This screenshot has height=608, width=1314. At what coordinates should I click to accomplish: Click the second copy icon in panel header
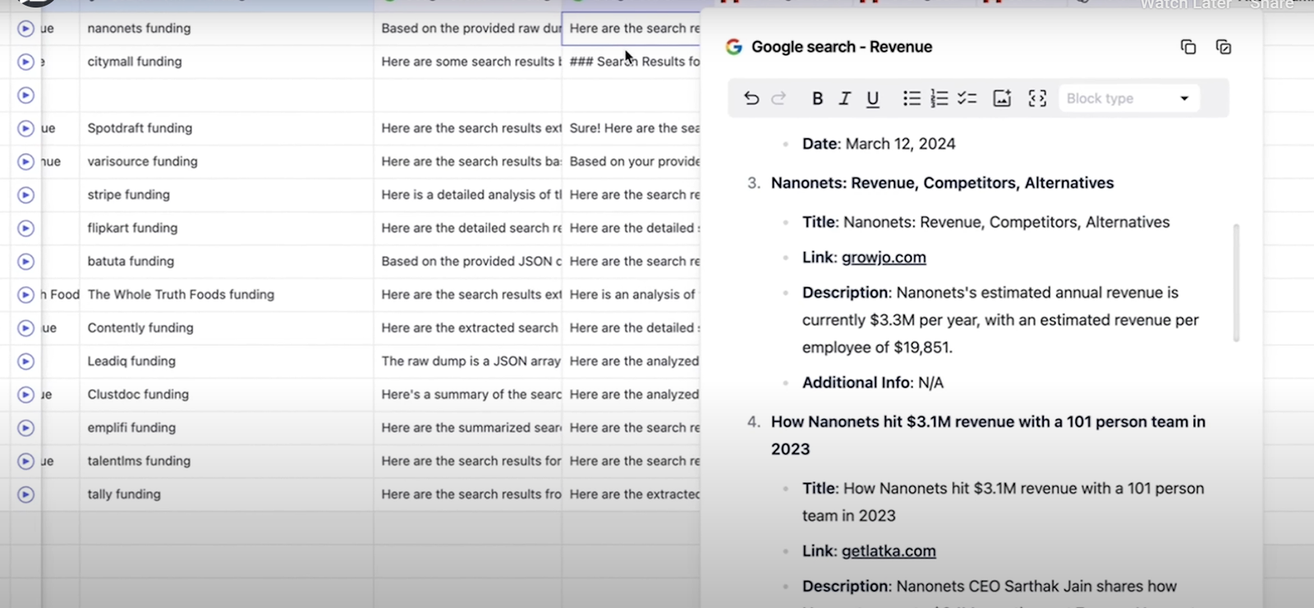pyautogui.click(x=1224, y=48)
